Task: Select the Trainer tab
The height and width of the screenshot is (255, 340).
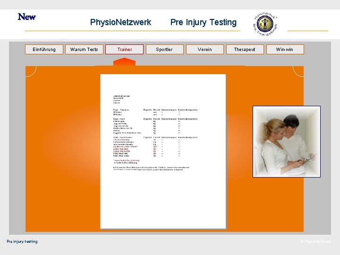Action: click(x=125, y=50)
